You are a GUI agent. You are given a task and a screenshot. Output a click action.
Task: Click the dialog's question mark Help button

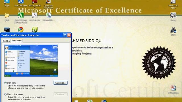(x=65, y=35)
